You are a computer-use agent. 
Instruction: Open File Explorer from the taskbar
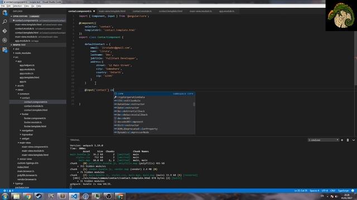[x=16, y=196]
